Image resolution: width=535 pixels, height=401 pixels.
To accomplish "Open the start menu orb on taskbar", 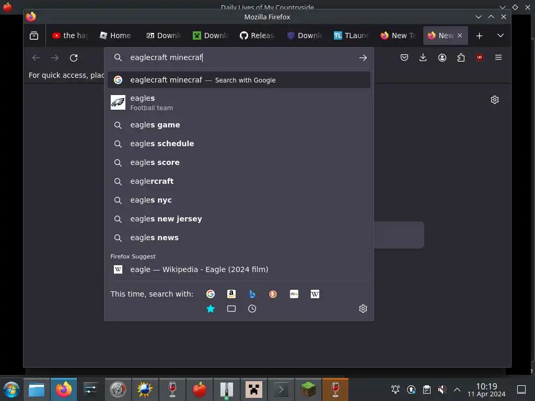I will coord(11,390).
